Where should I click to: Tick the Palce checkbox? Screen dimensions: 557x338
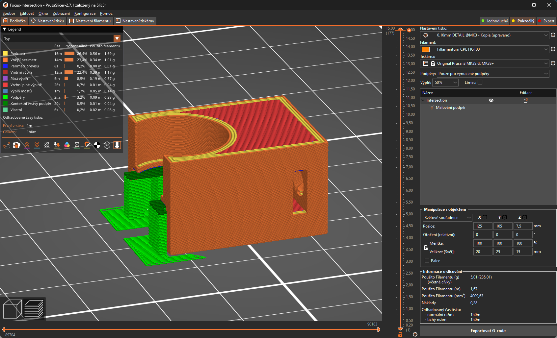(427, 261)
